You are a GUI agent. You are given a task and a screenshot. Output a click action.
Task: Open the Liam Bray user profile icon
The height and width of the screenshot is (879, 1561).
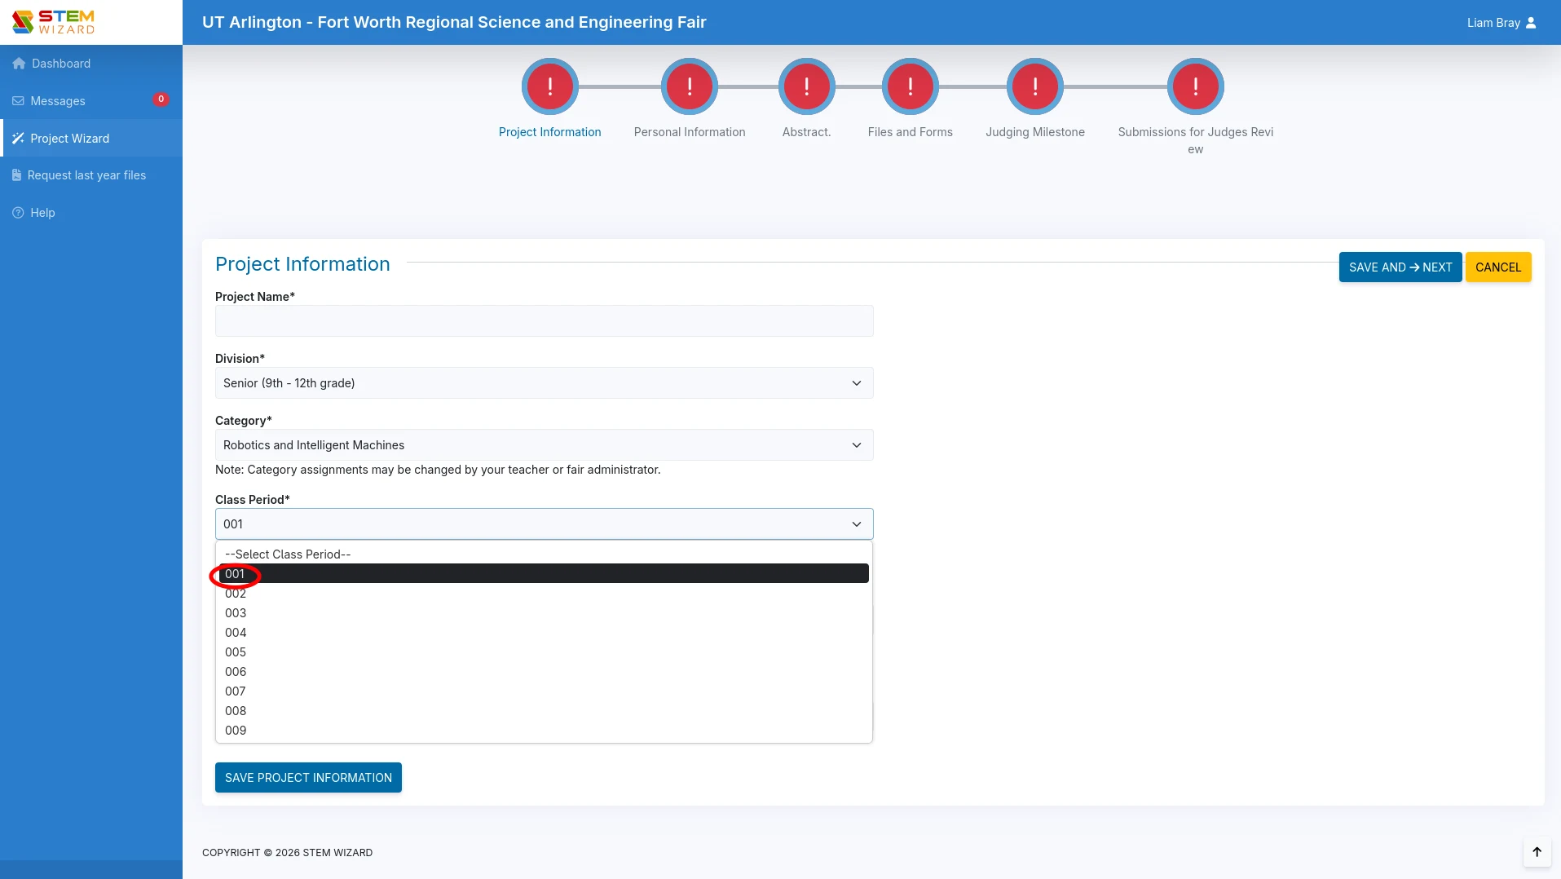pyautogui.click(x=1531, y=23)
